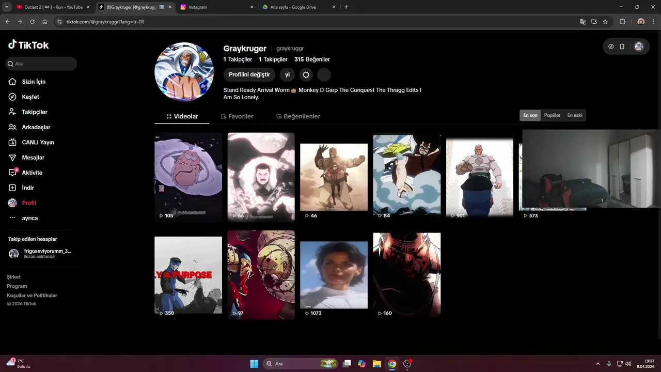Open the browser extensions icon
661x372 pixels.
(x=622, y=22)
